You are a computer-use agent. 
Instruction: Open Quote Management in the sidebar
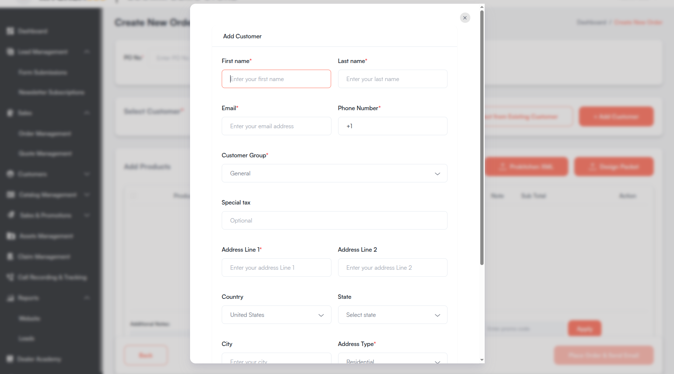click(45, 153)
